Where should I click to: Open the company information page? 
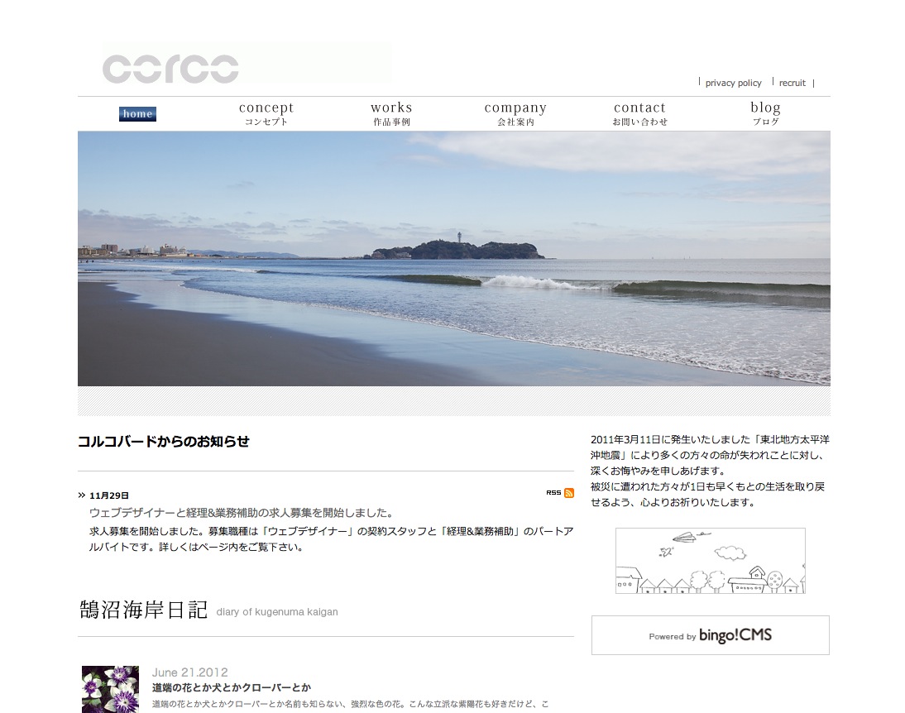tap(515, 113)
